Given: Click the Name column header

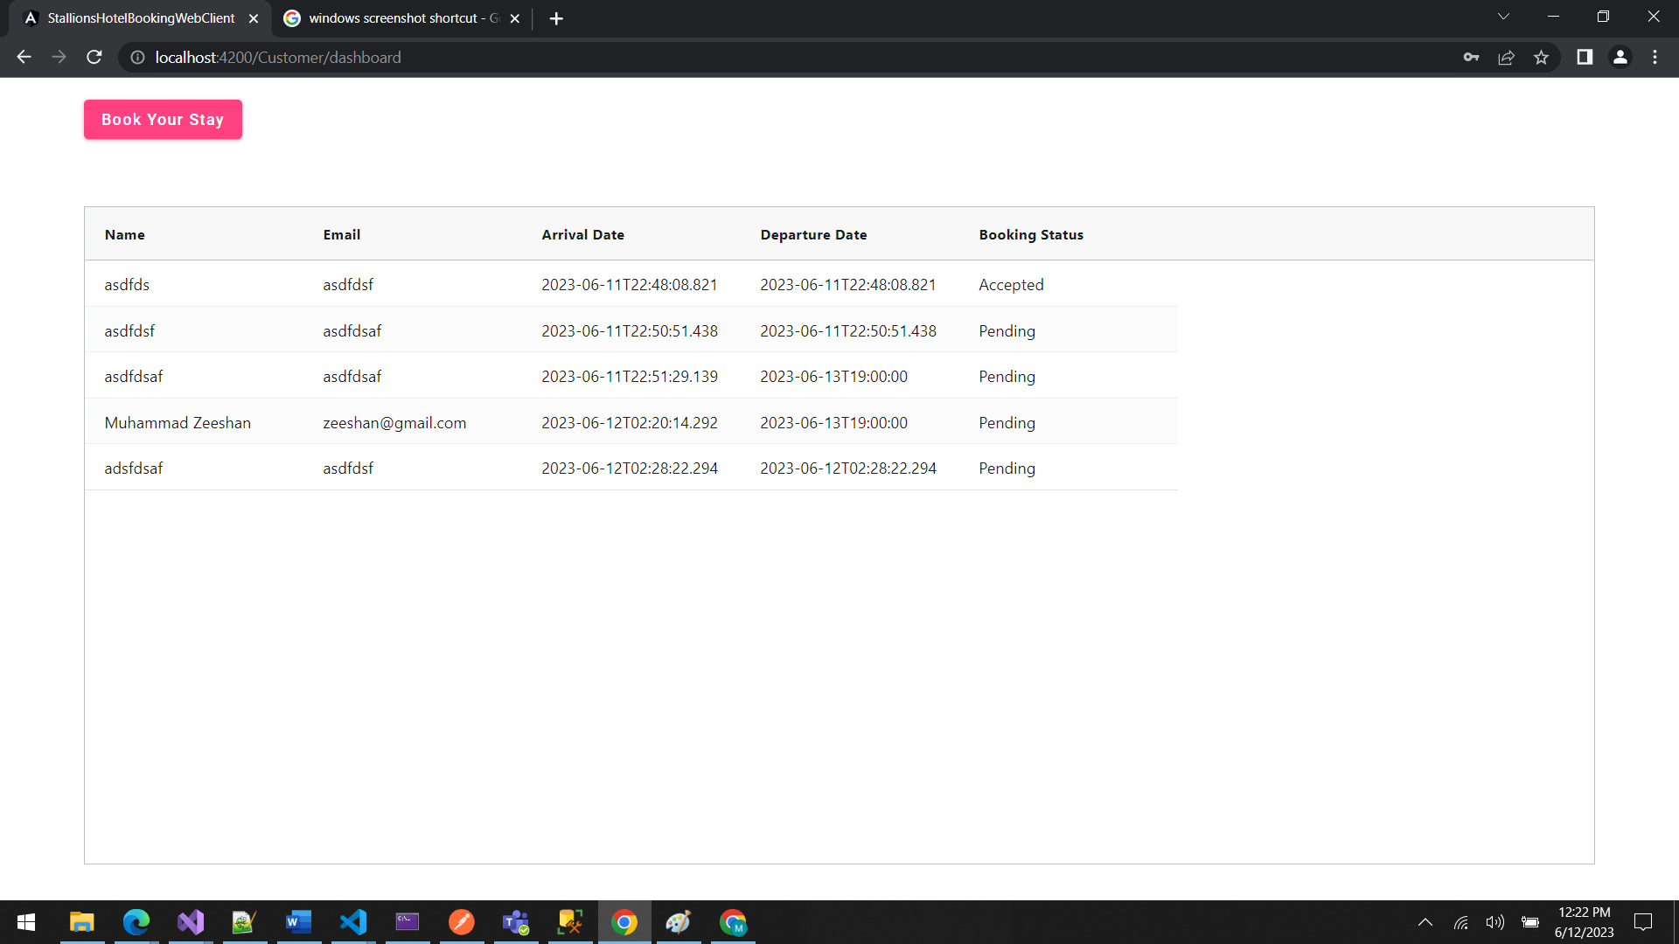Looking at the screenshot, I should pos(125,234).
